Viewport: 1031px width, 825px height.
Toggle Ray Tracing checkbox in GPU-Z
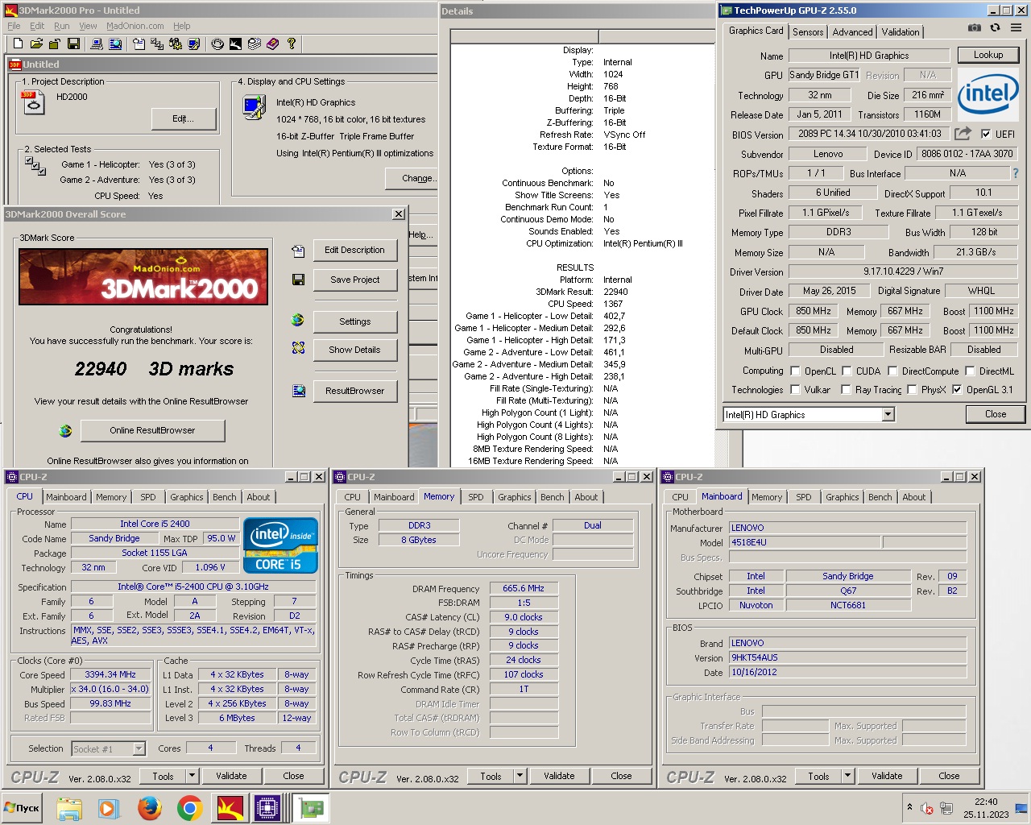pos(846,390)
